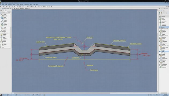
Task: Expand the Dcesoorn folder in left panel
Action: (x=0, y=34)
